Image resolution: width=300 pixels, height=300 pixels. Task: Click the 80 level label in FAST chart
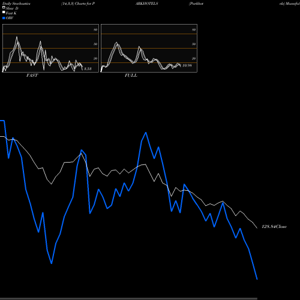coord(95,30)
